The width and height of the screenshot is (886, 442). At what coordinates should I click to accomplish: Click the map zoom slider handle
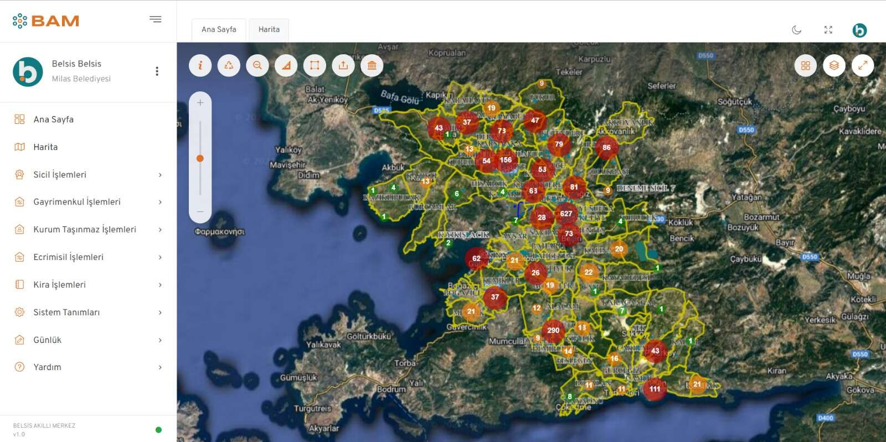click(x=200, y=158)
